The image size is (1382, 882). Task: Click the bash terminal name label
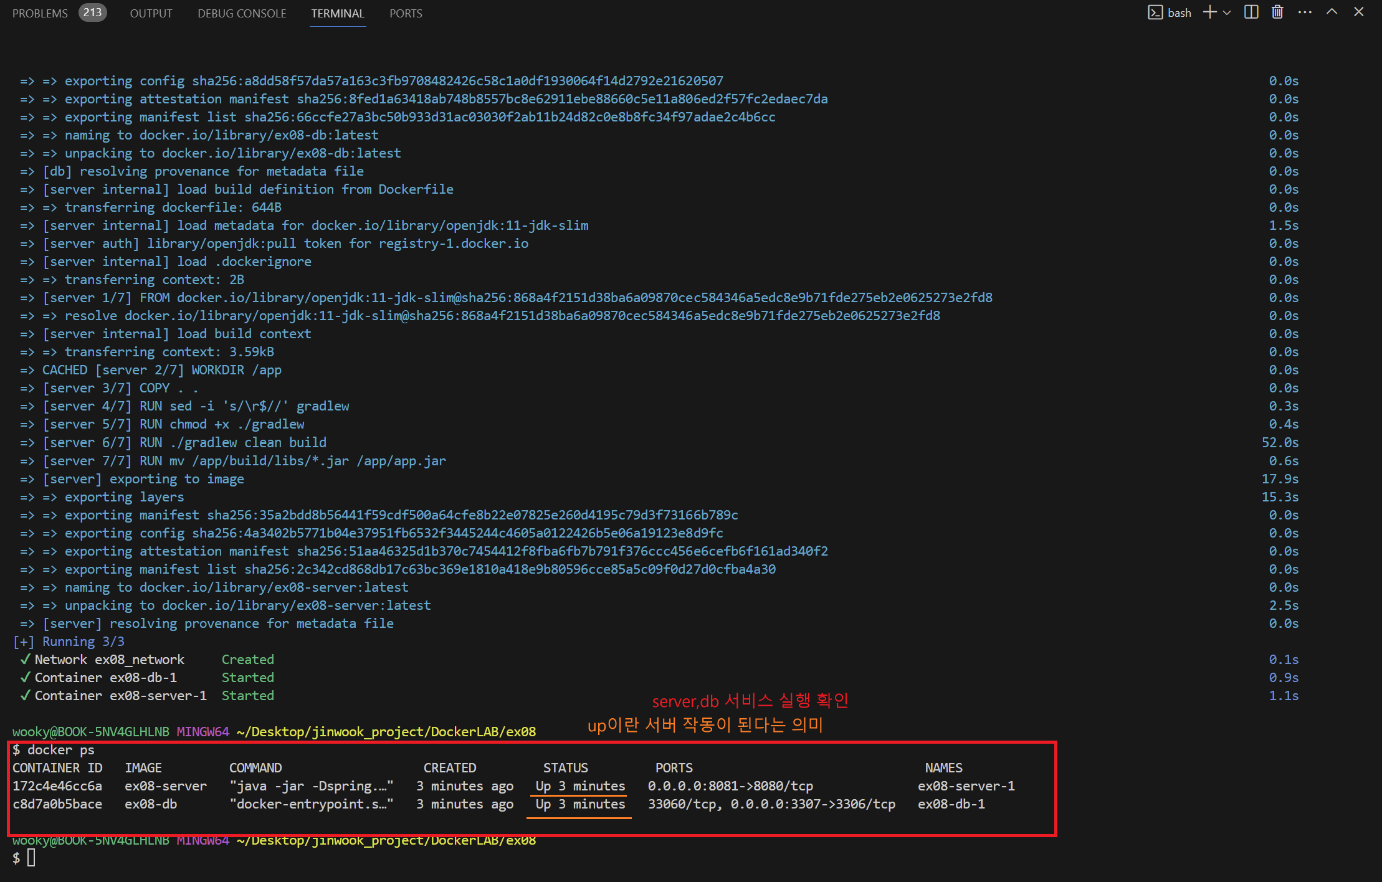(x=1179, y=13)
